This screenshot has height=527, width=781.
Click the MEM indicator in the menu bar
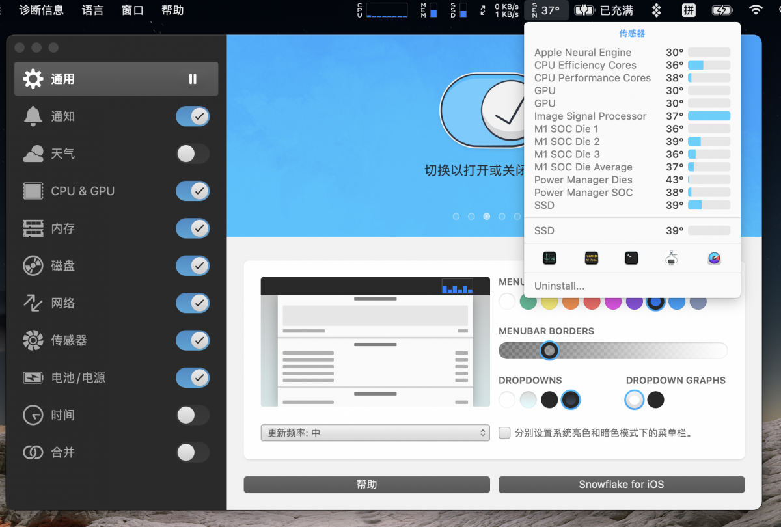coord(429,10)
